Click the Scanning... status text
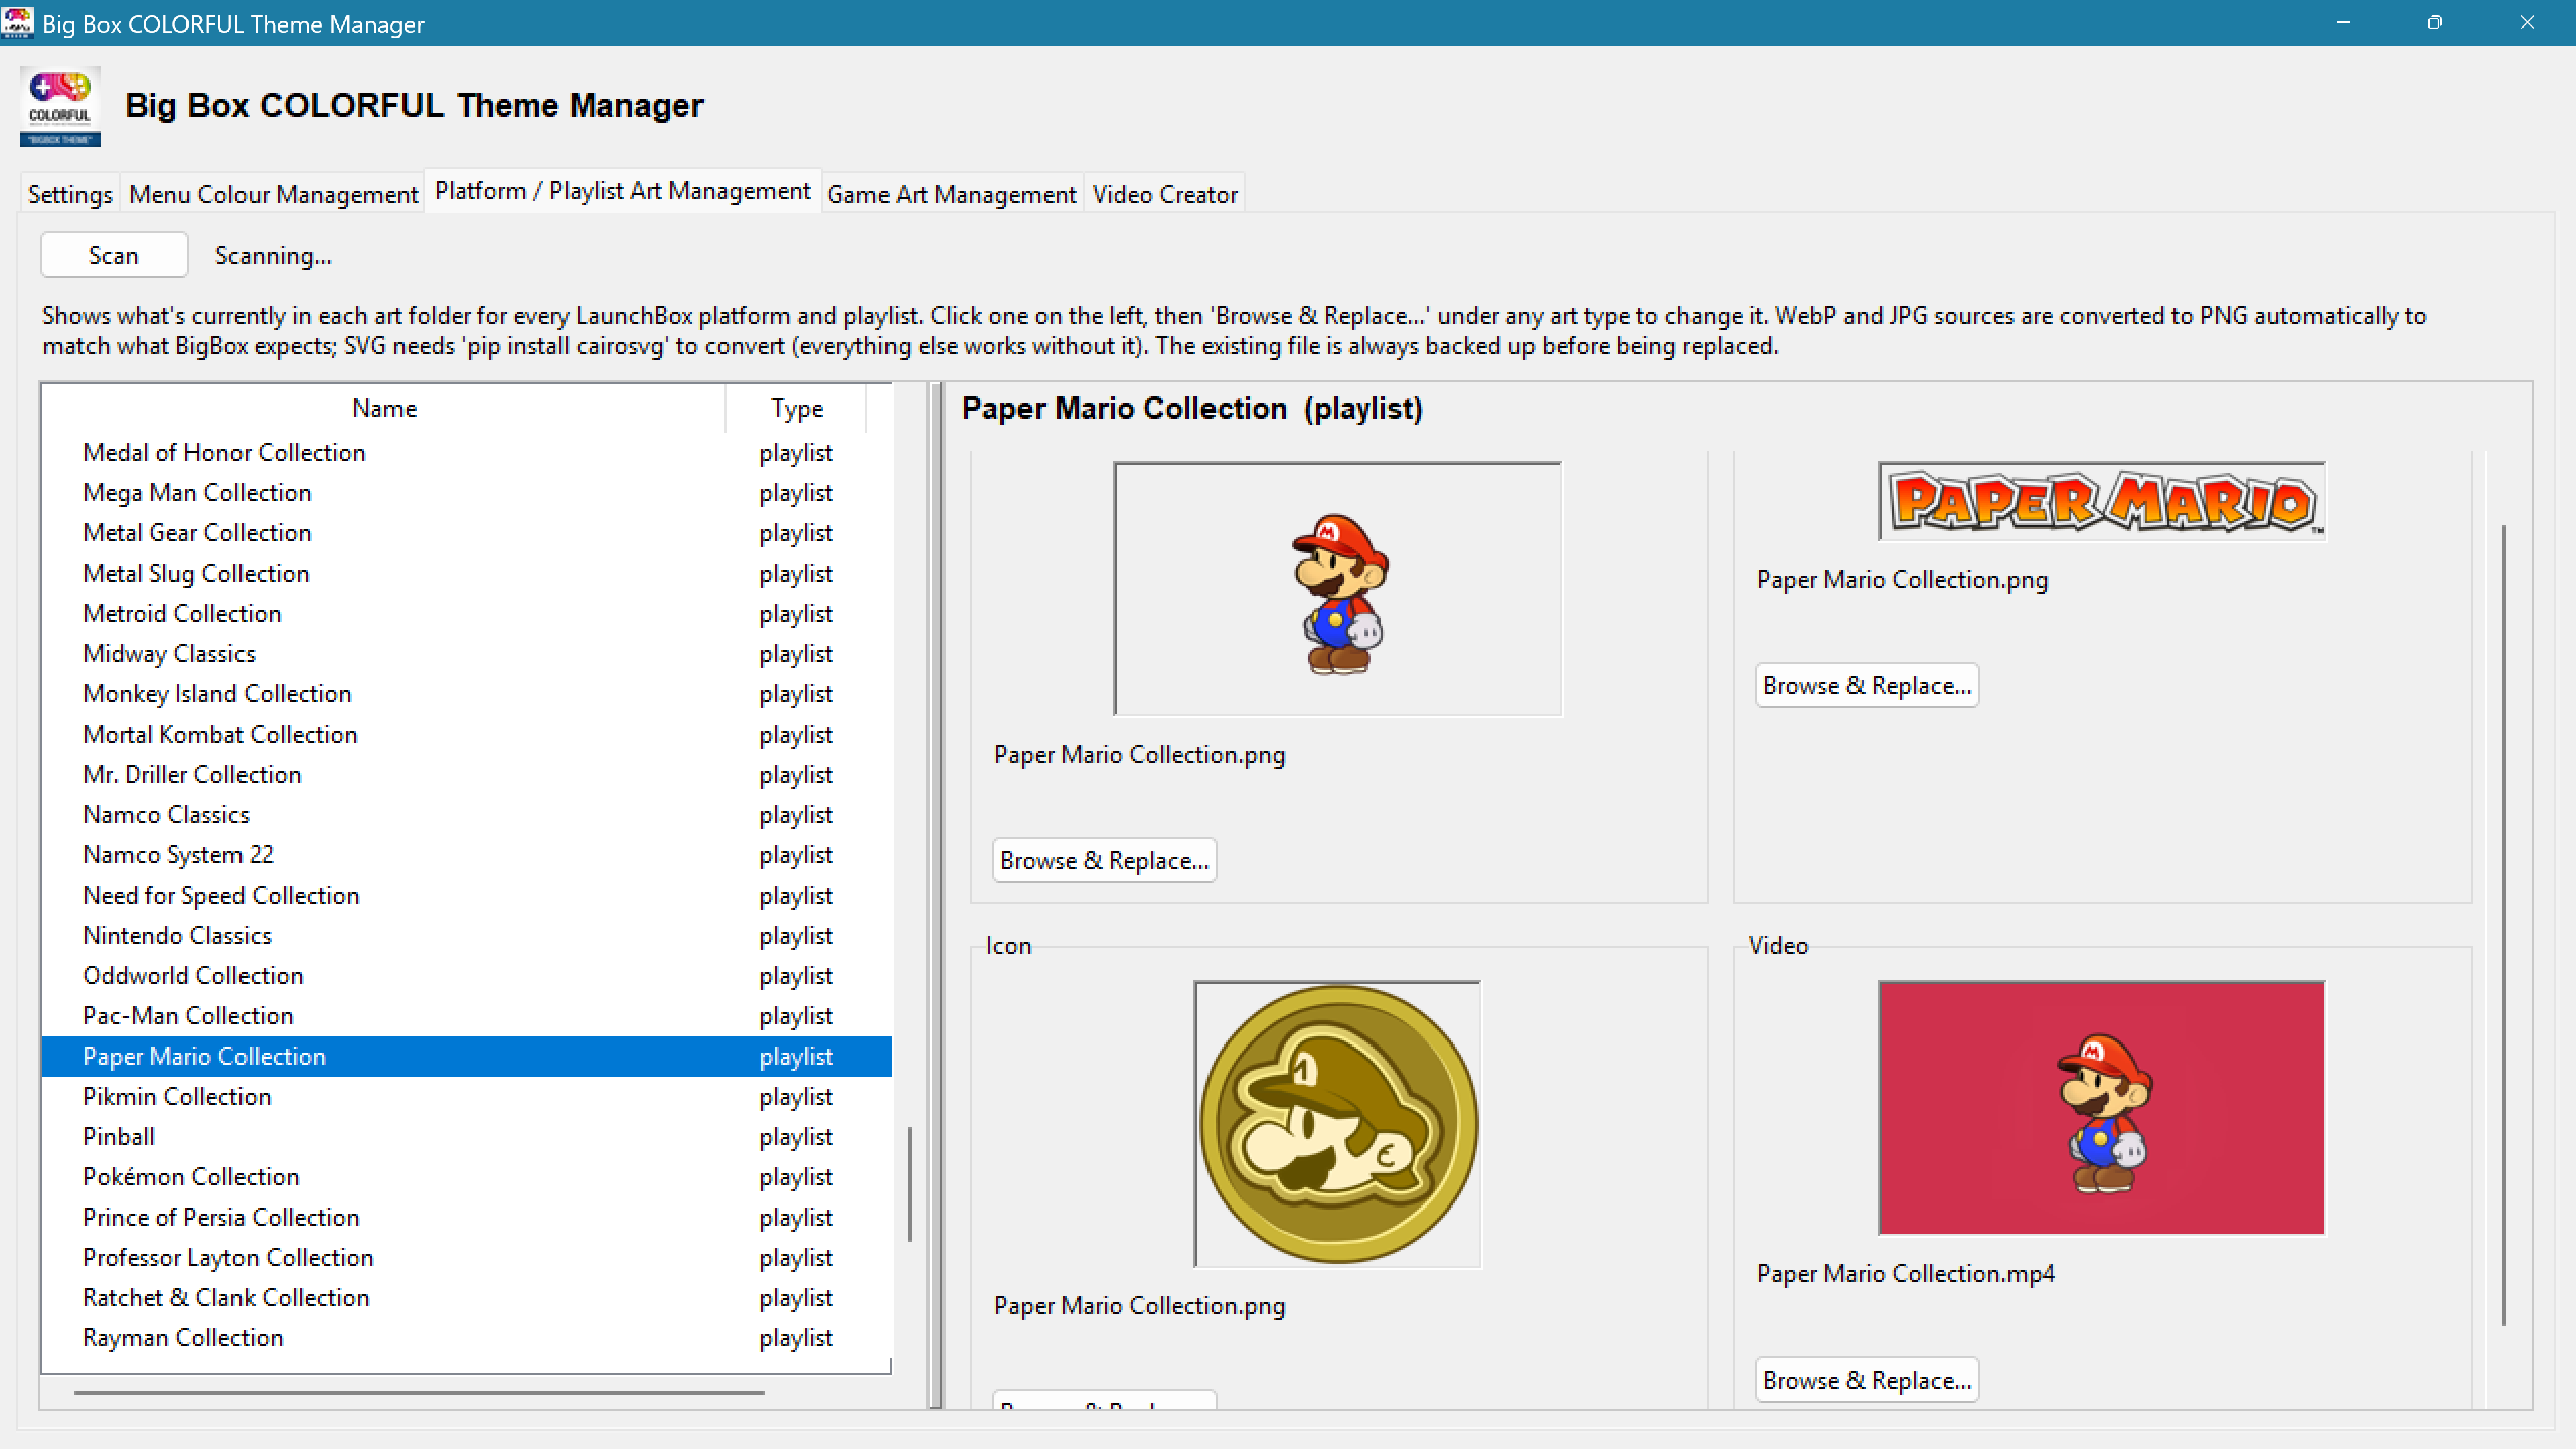2576x1449 pixels. [273, 256]
